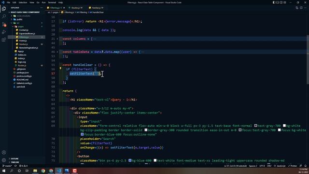Open Windows Start menu
The image size is (309, 174).
click(4, 171)
